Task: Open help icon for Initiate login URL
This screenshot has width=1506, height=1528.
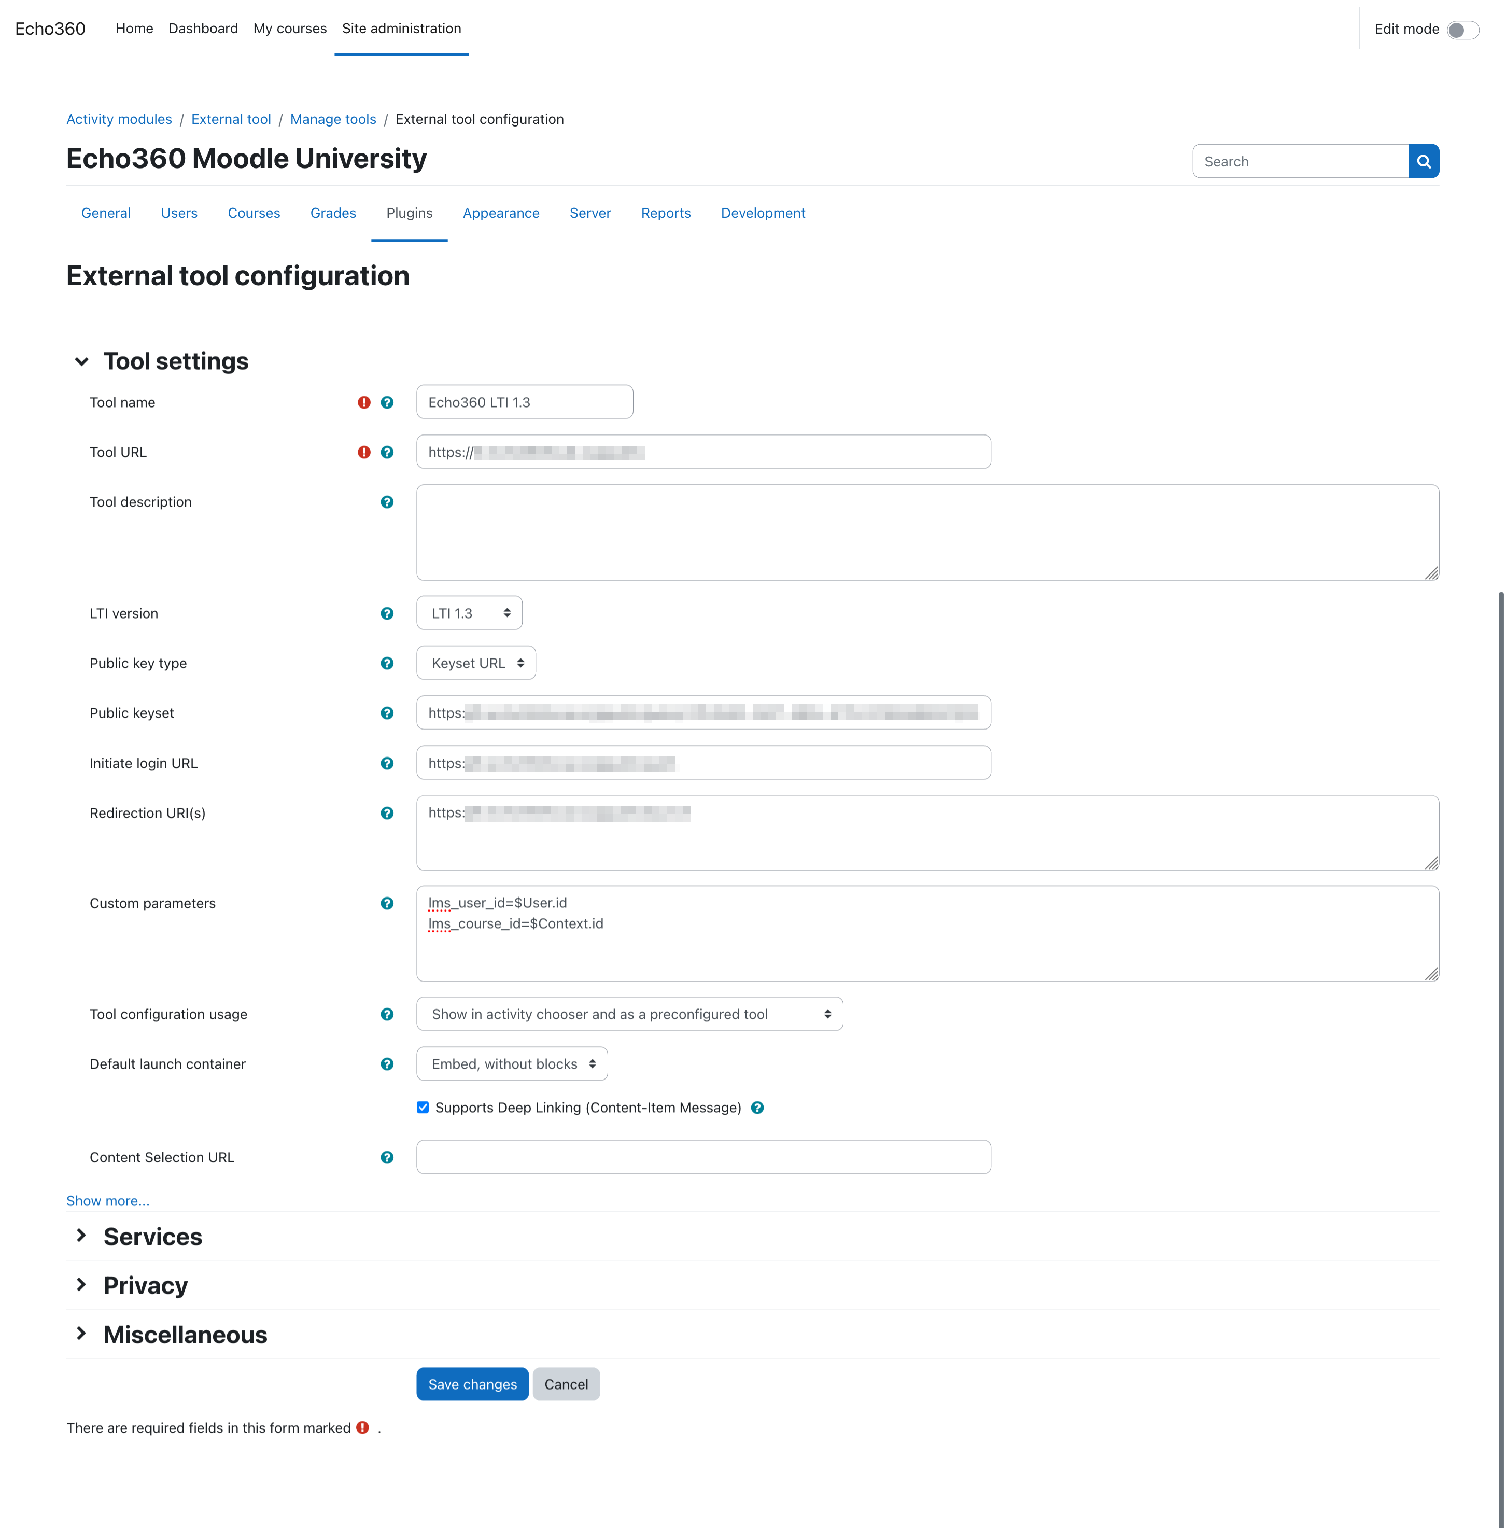Action: 387,763
